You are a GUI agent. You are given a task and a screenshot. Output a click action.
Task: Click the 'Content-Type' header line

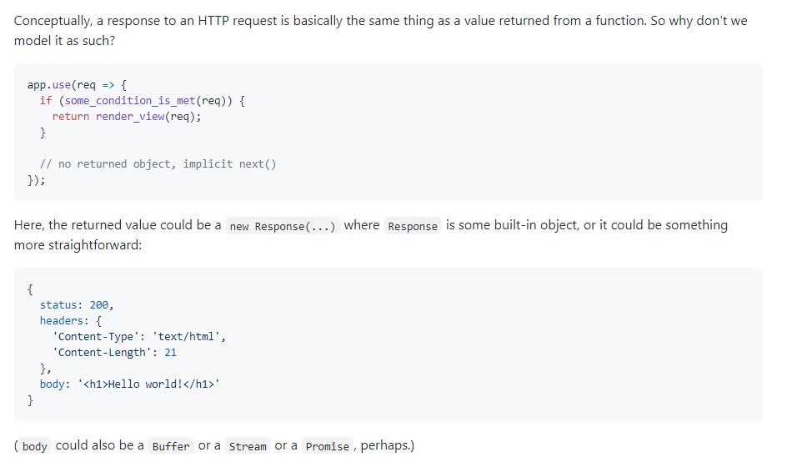(139, 336)
